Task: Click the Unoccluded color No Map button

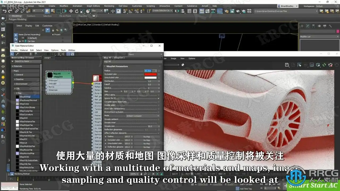Action: click(147, 144)
